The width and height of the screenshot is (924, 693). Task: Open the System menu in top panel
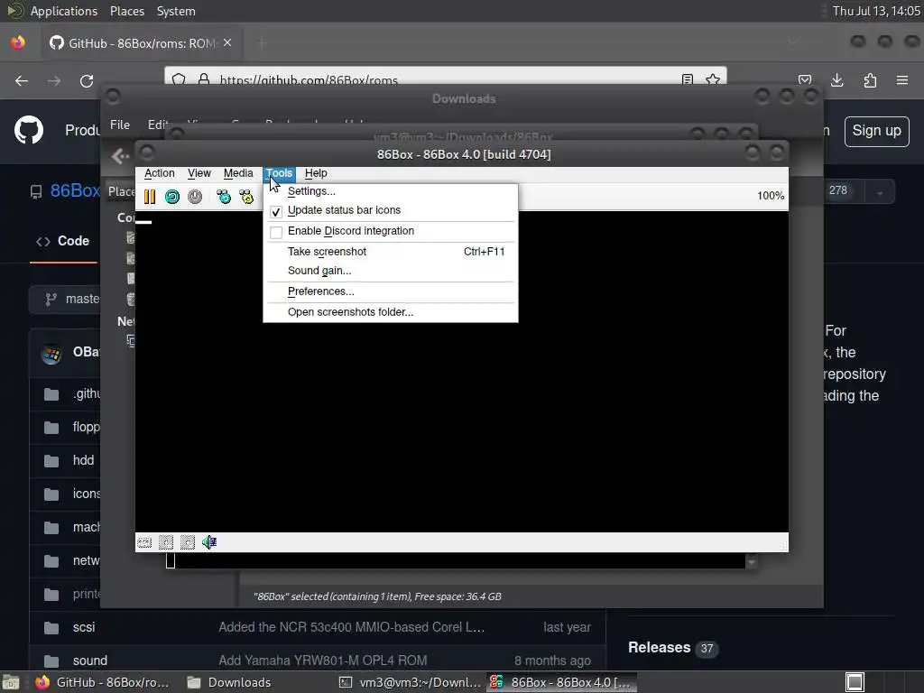coord(176,11)
